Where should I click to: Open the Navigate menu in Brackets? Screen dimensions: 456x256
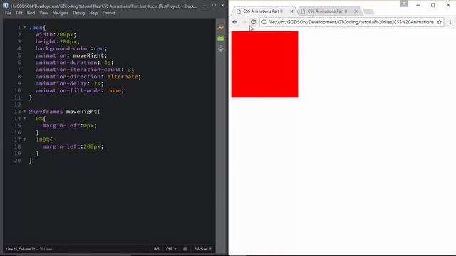point(60,13)
